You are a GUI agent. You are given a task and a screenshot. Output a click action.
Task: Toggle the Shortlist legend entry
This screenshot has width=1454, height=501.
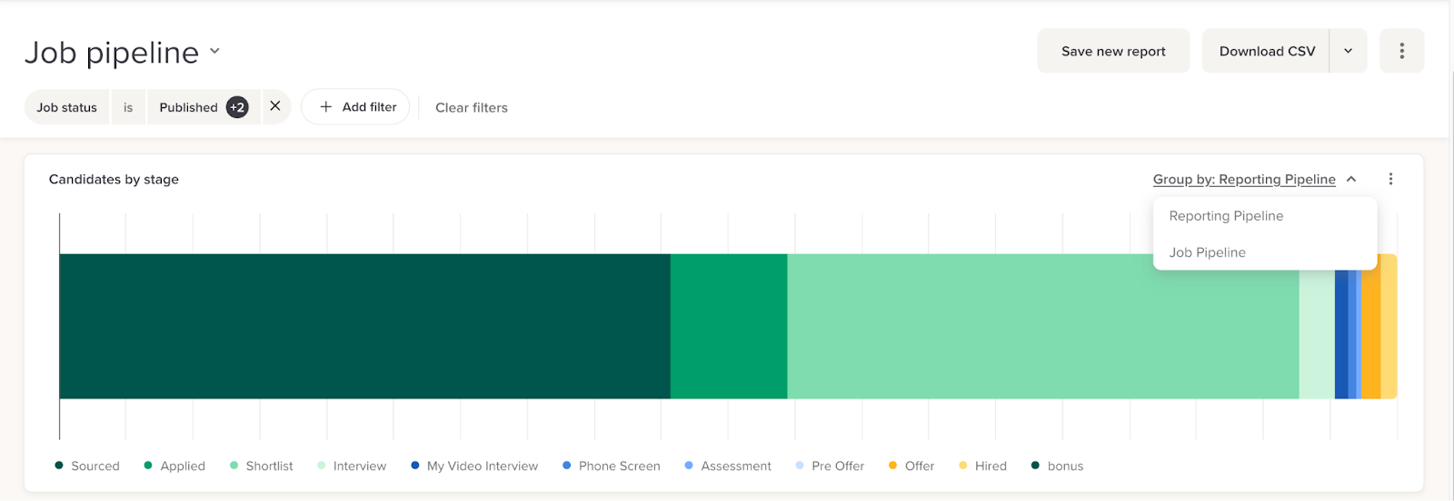[x=262, y=466]
